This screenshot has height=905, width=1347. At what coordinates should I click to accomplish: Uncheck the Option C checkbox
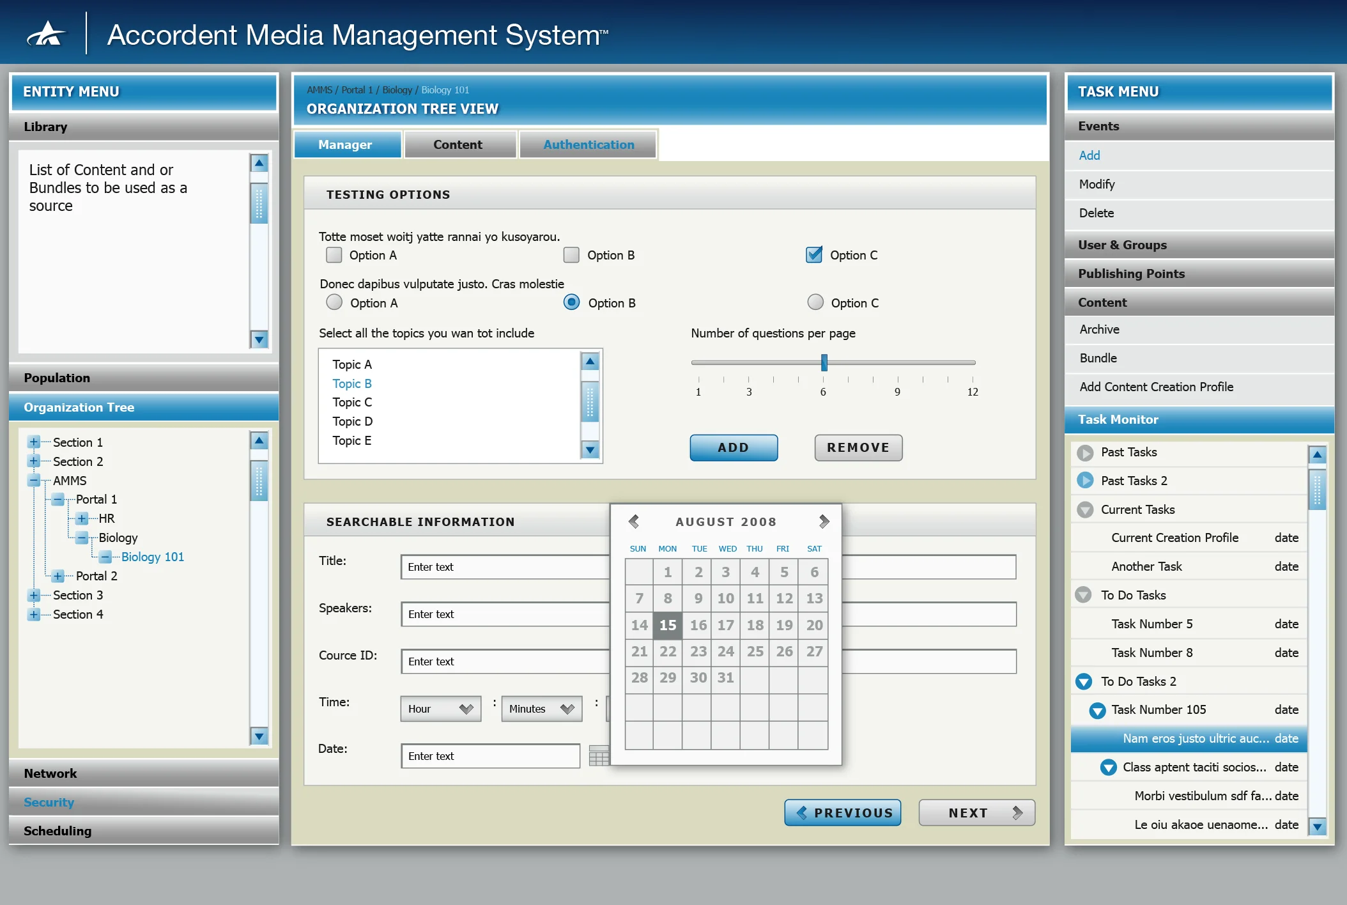(814, 255)
